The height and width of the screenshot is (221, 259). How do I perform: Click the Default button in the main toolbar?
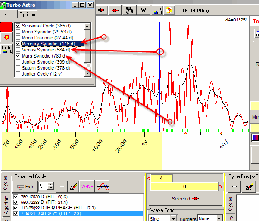(157, 10)
